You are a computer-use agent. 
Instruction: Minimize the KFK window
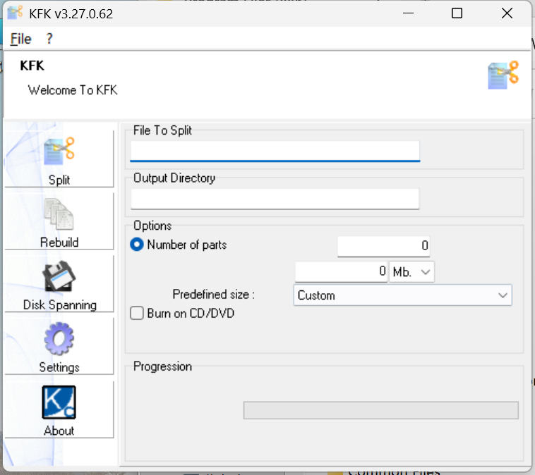coord(407,13)
